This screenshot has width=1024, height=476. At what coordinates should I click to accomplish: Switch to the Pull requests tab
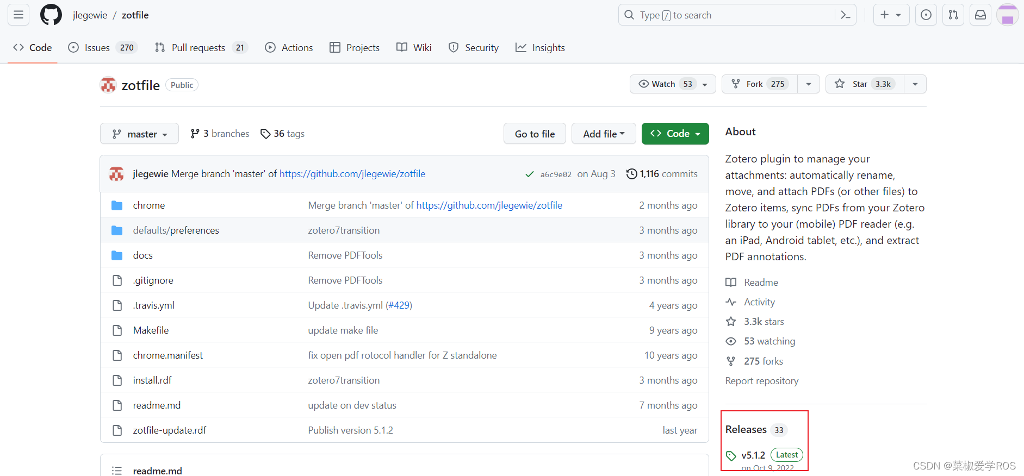(201, 48)
